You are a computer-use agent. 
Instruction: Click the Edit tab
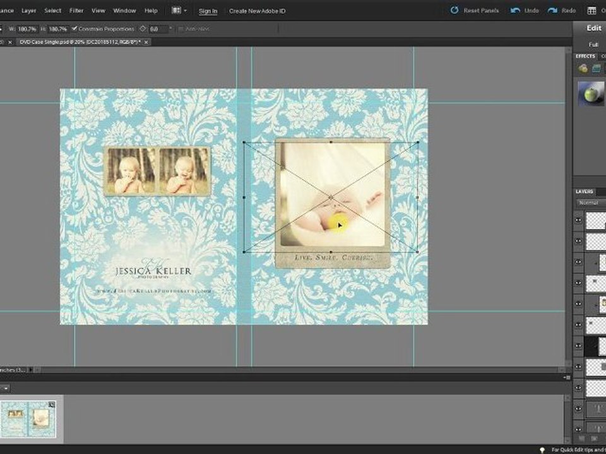tap(593, 28)
